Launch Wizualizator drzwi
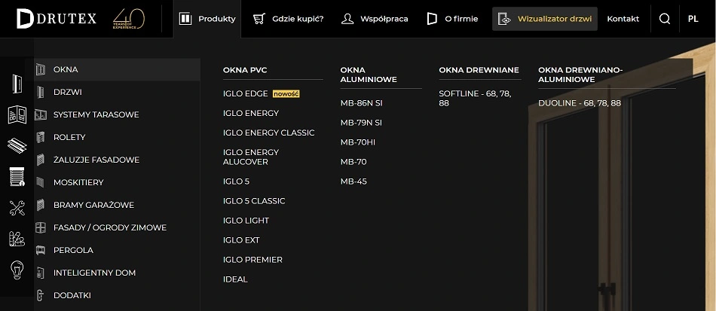Image resolution: width=716 pixels, height=311 pixels. (545, 19)
